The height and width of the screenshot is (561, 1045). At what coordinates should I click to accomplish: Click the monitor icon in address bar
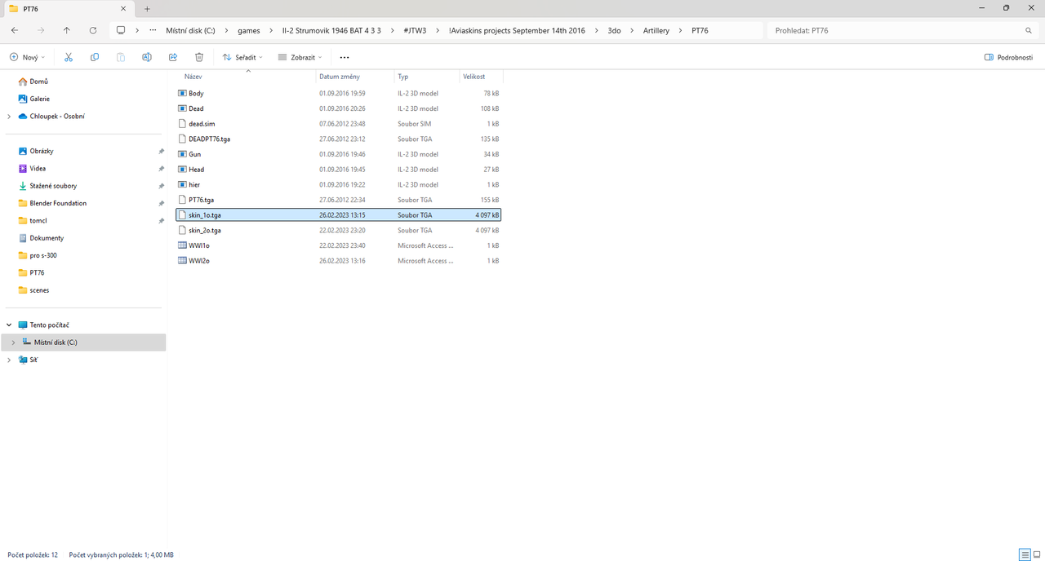(x=122, y=30)
